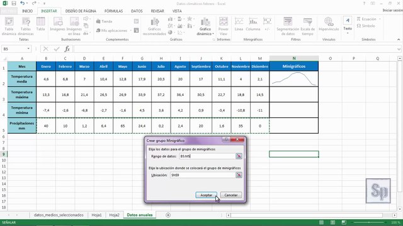403x226 pixels.
Task: Click the zoom slider in status bar
Action: click(x=369, y=222)
